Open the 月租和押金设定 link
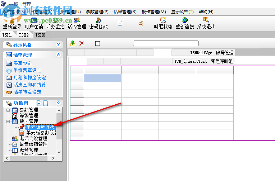 tap(29, 78)
